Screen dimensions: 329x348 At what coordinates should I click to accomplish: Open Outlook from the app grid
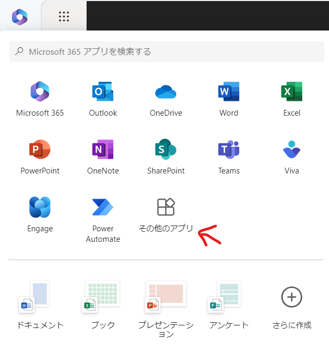103,99
